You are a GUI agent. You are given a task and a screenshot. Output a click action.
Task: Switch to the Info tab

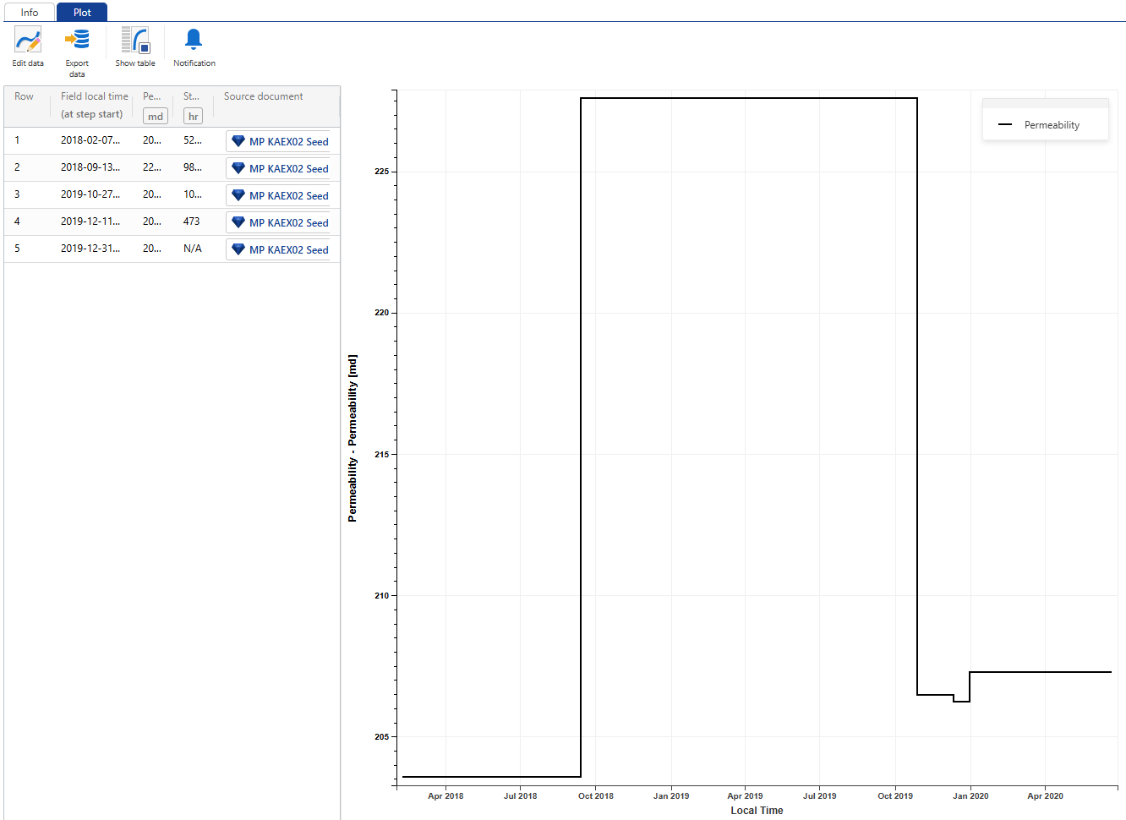30,12
